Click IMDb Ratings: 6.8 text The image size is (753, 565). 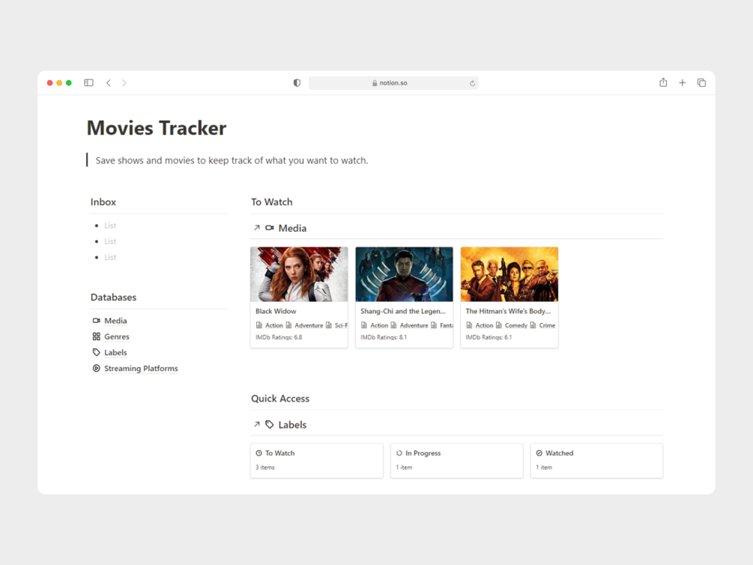coord(279,337)
